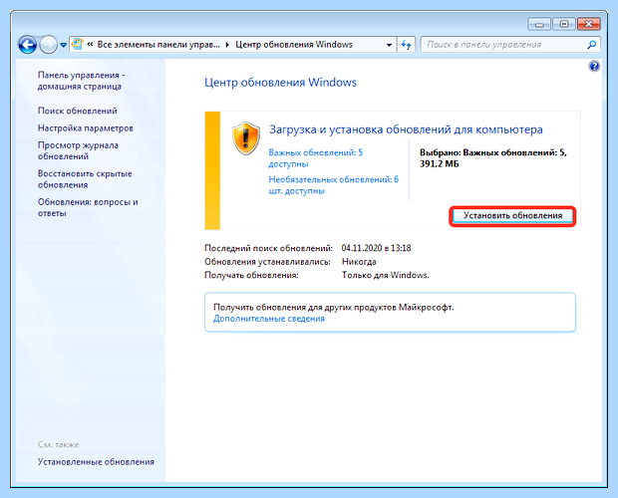Open the recent pages dropdown arrow
Viewport: 618px width, 498px height.
click(63, 45)
